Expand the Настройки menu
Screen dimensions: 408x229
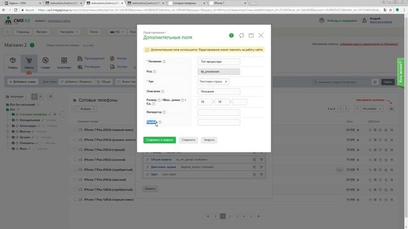tap(69, 32)
